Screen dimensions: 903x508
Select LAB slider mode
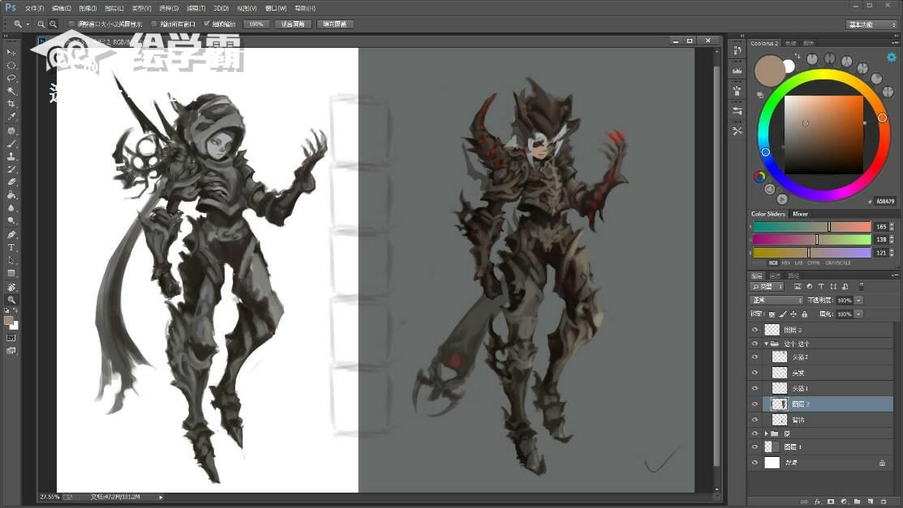click(x=799, y=263)
